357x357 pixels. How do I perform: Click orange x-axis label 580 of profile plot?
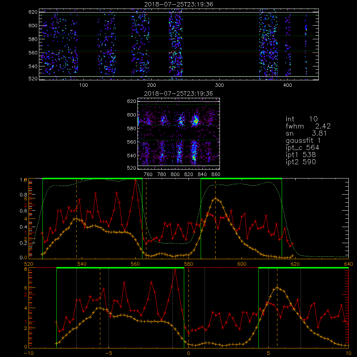pyautogui.click(x=188, y=264)
